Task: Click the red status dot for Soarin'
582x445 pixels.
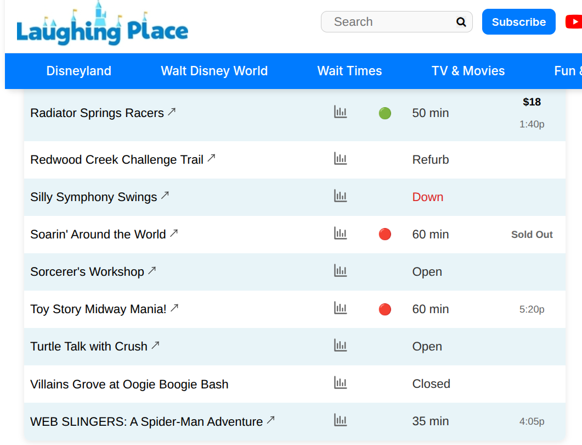Action: click(385, 235)
